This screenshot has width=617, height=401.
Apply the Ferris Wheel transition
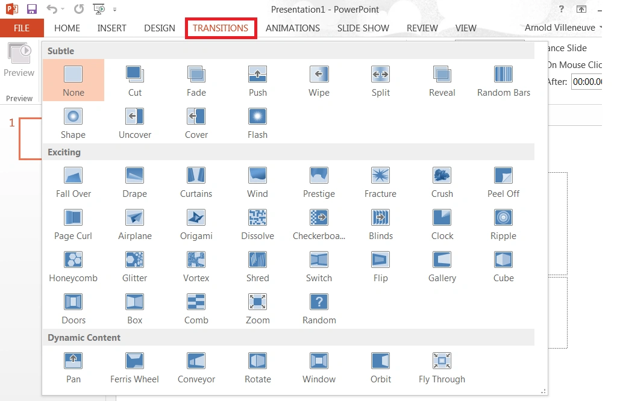click(134, 367)
